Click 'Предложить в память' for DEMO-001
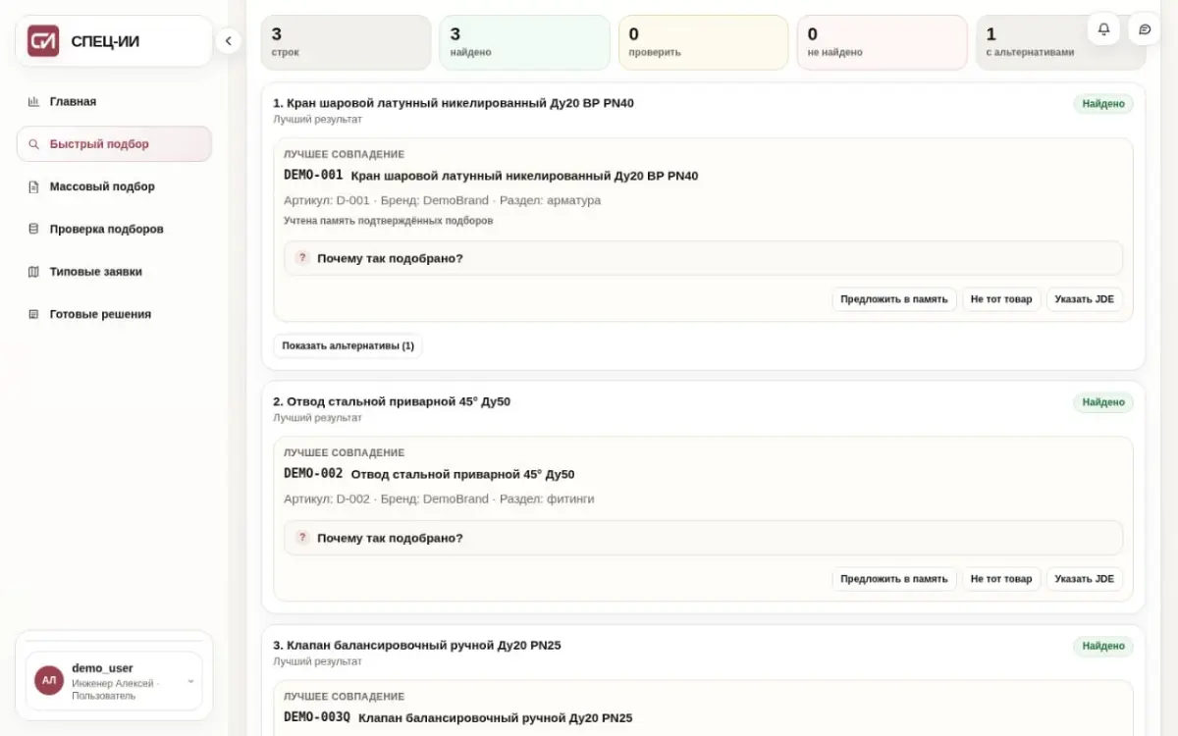The image size is (1178, 736). pos(894,299)
